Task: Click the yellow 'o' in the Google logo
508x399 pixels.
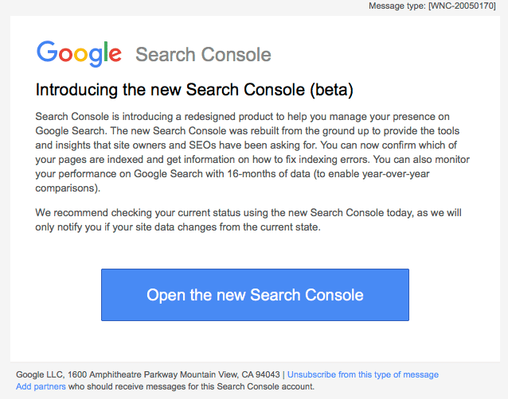Action: [80, 54]
